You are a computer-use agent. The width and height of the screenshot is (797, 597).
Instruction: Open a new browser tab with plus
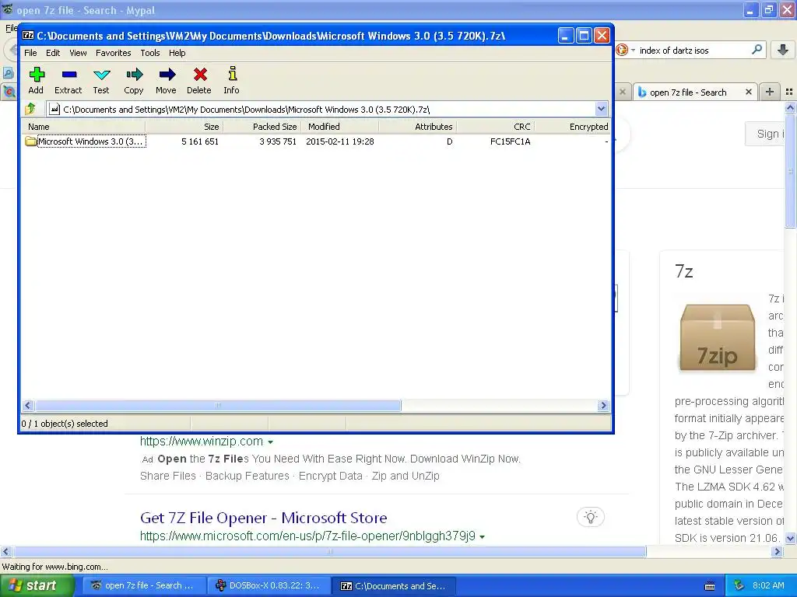click(x=770, y=92)
